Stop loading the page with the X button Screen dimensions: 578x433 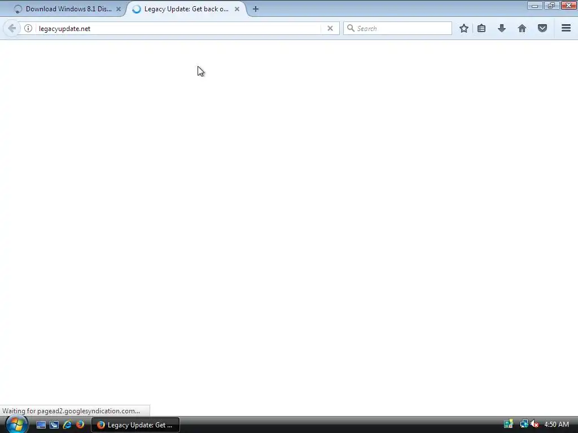click(x=330, y=28)
